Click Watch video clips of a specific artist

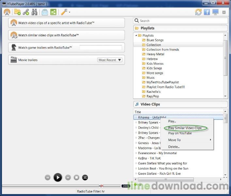(66, 23)
